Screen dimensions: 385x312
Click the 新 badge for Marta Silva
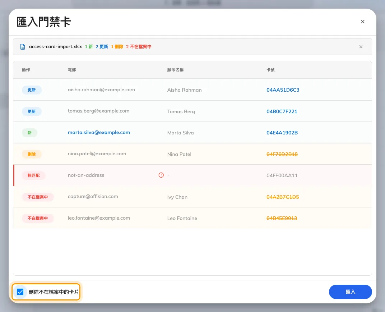point(29,133)
